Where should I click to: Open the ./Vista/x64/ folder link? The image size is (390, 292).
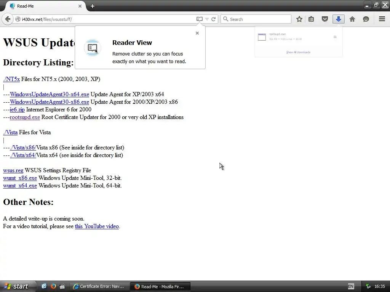[23, 155]
